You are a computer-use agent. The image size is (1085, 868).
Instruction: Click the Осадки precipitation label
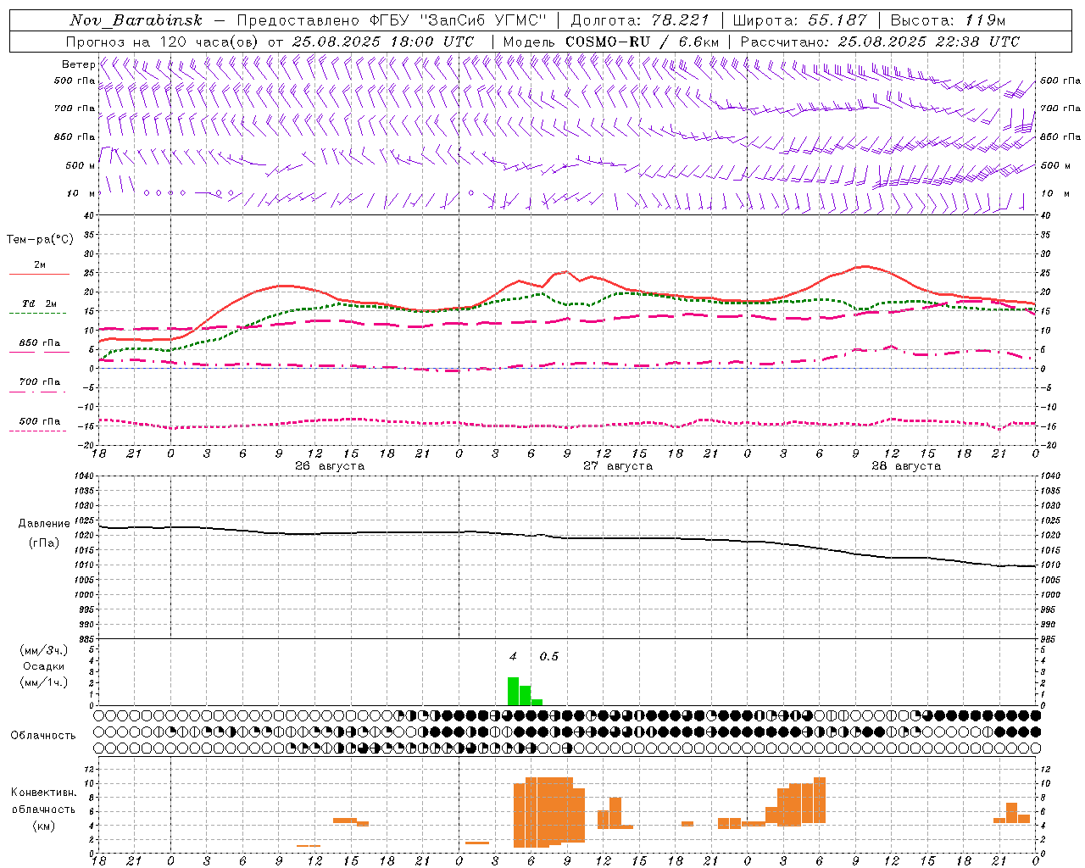point(44,666)
